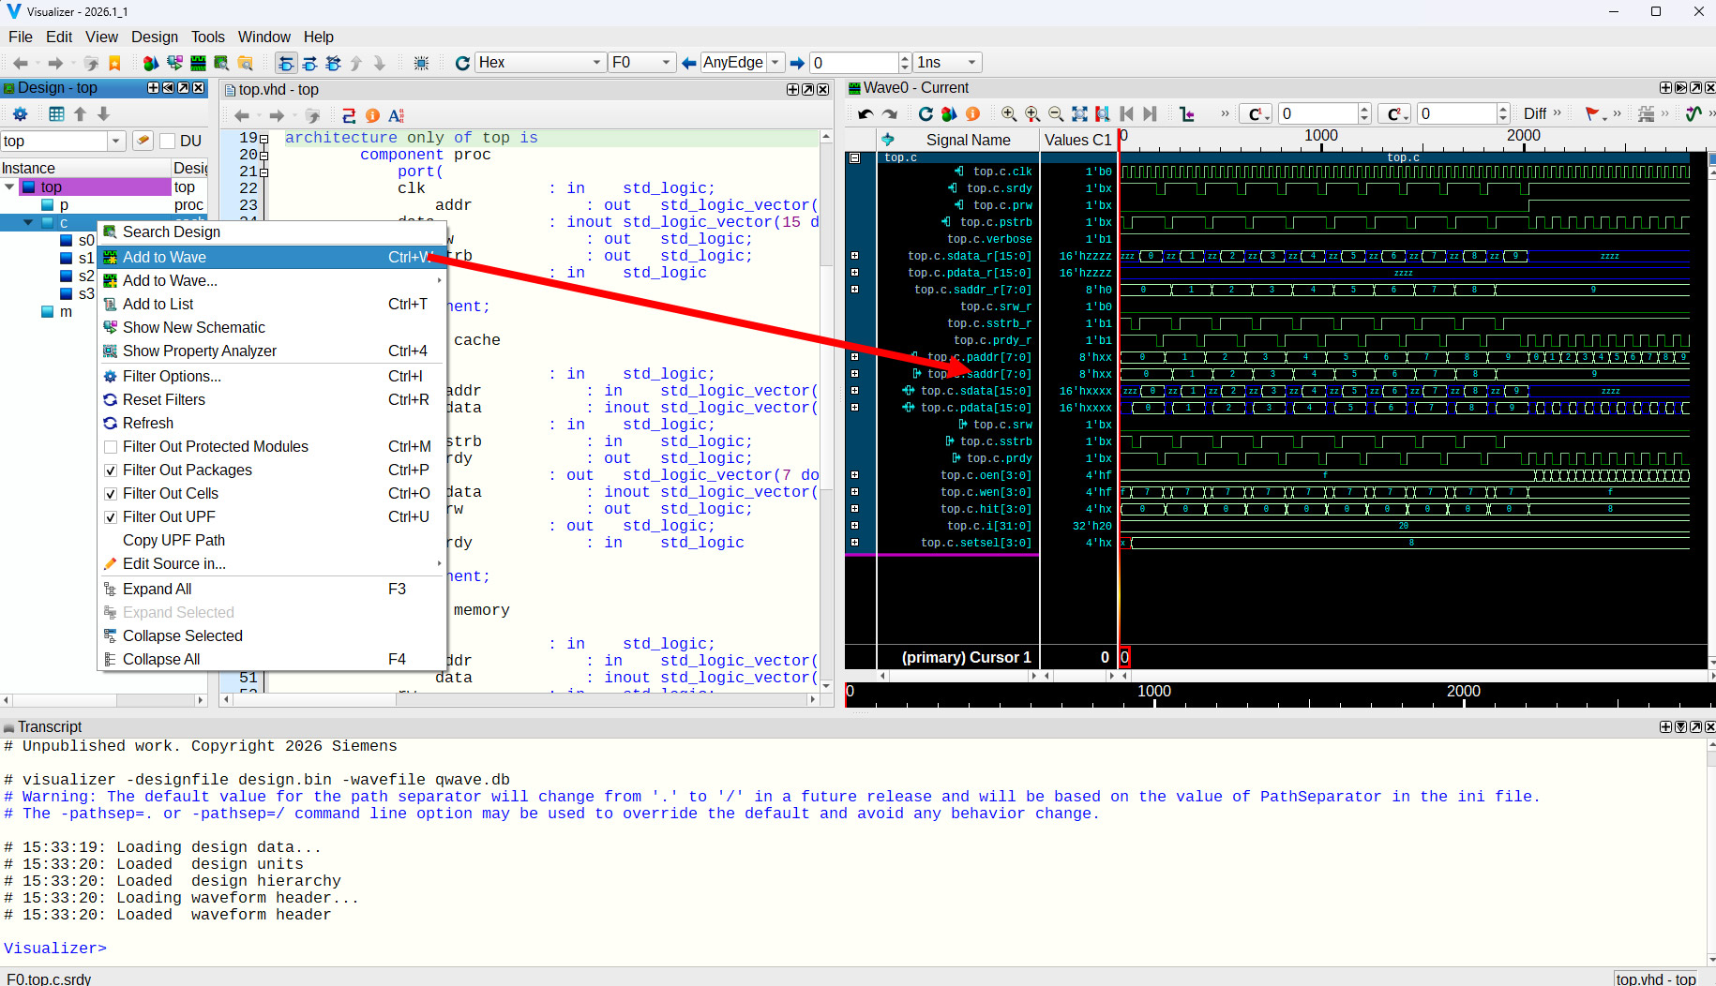Click the green analog wave icon
The height and width of the screenshot is (986, 1716).
1693,114
